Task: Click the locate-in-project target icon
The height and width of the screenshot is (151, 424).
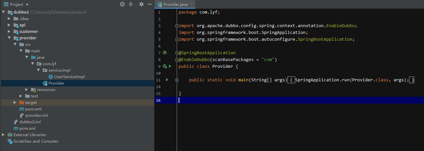Action: tap(122, 4)
